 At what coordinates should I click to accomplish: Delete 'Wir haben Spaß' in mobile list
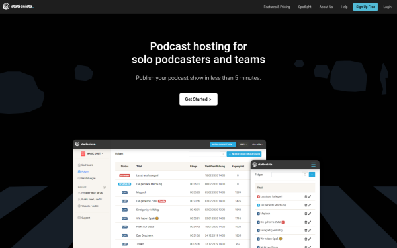pyautogui.click(x=306, y=239)
